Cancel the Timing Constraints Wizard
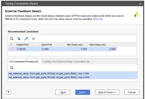 (x=132, y=92)
